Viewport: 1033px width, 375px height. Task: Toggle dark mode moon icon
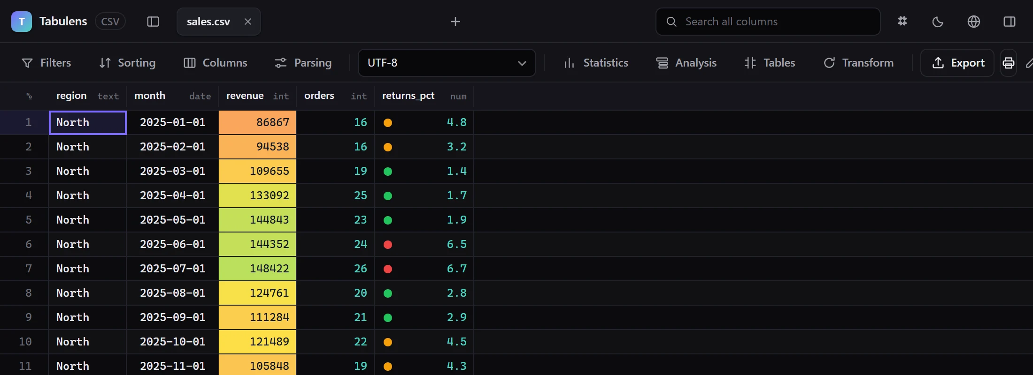[938, 22]
